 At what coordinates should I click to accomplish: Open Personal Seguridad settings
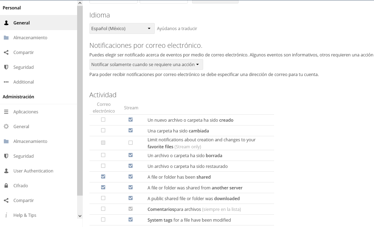coord(38,67)
